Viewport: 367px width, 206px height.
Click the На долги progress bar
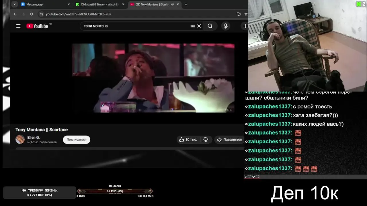[115, 191]
